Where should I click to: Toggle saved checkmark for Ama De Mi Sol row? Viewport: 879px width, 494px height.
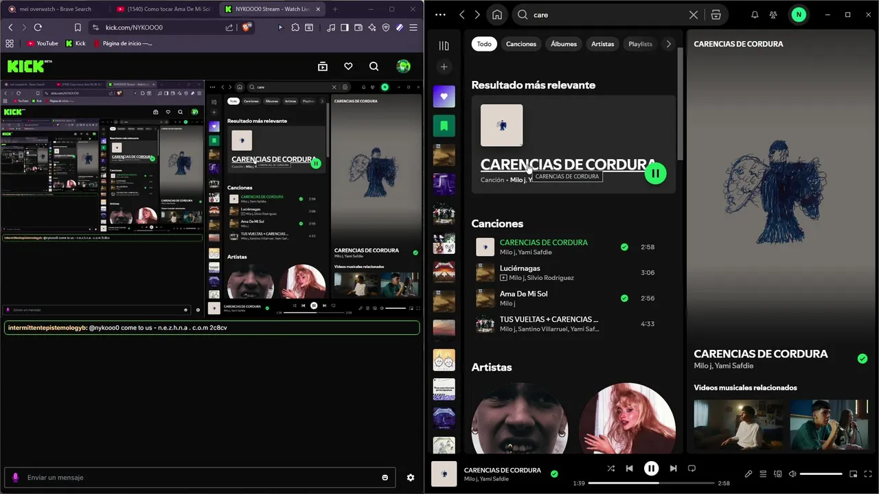coord(624,298)
